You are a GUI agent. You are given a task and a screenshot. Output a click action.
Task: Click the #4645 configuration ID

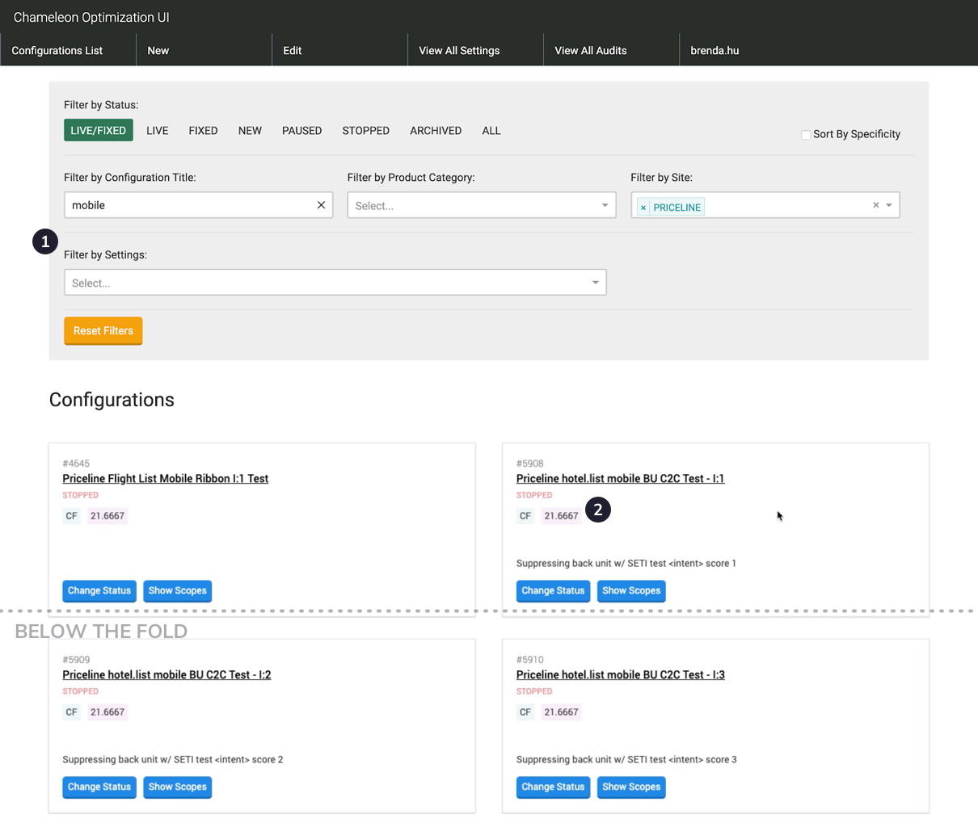(x=76, y=464)
